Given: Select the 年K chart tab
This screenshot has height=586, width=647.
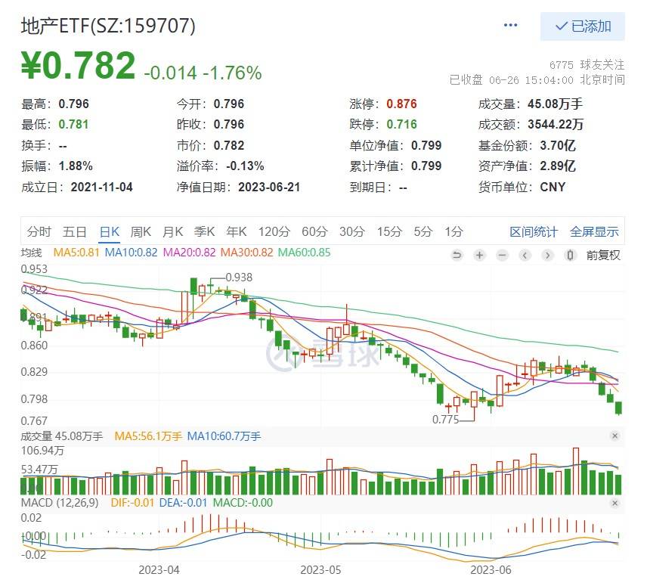Looking at the screenshot, I should pyautogui.click(x=237, y=231).
